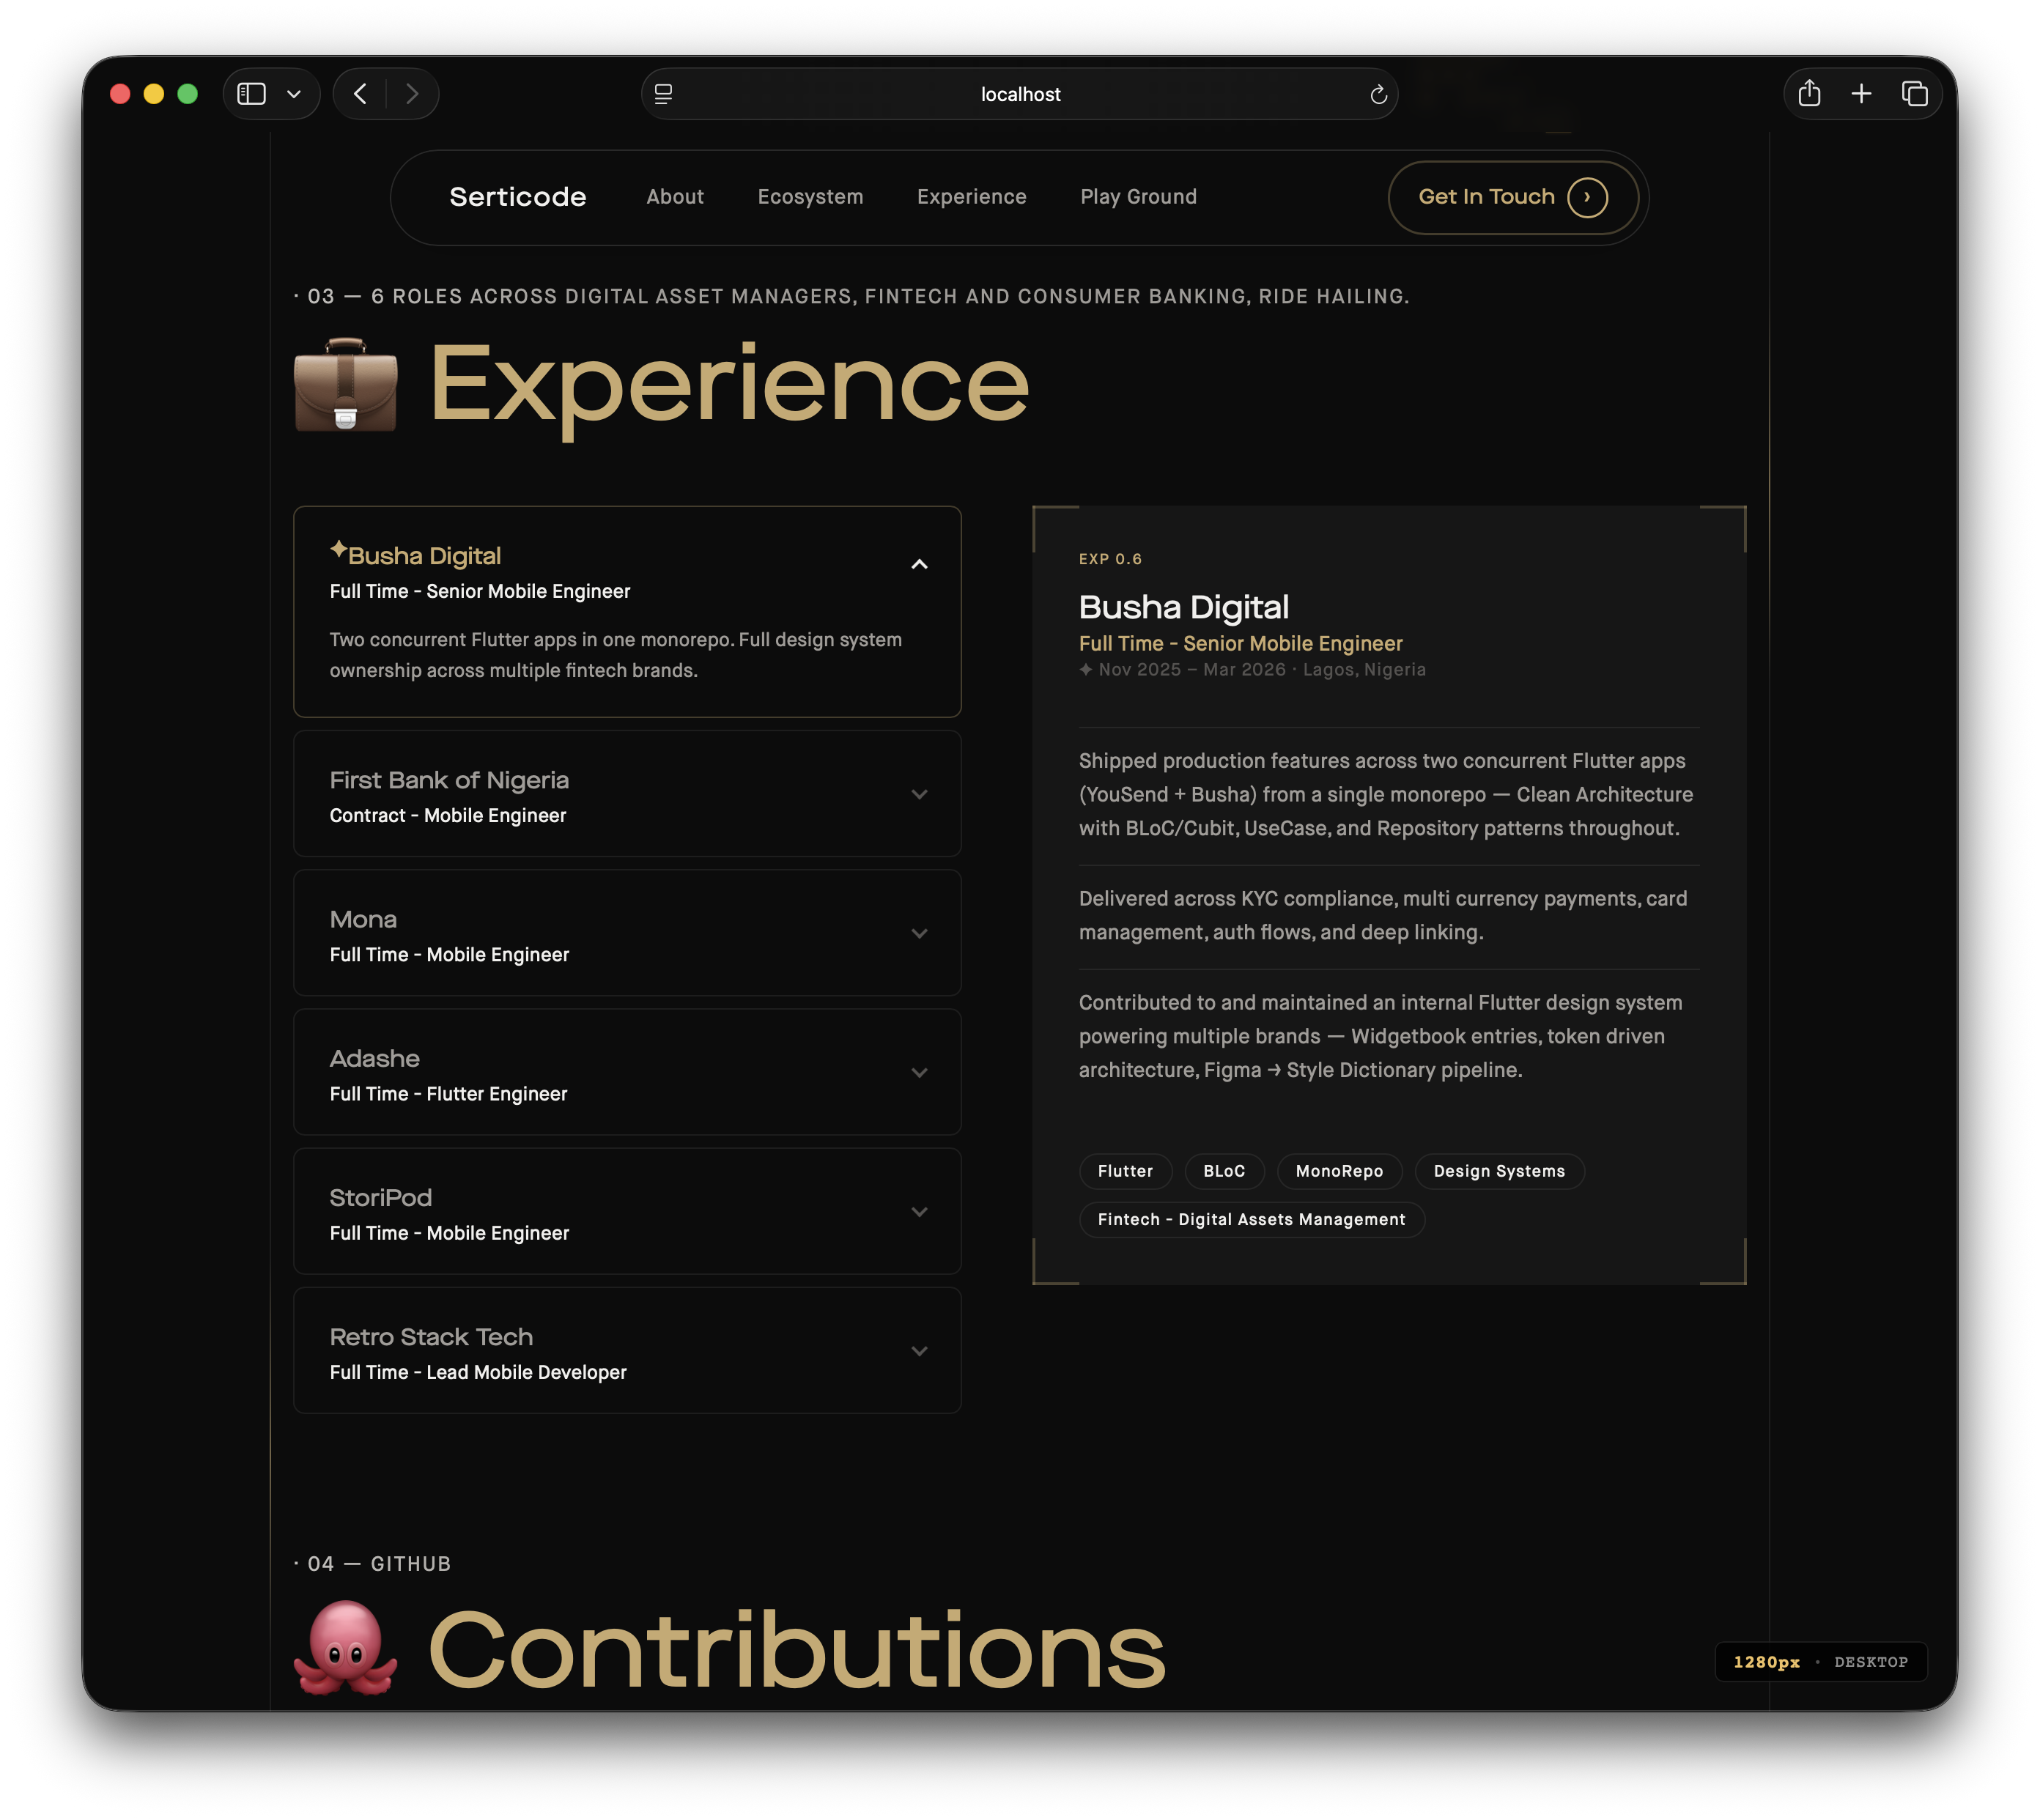Expand the First Bank of Nigeria chevron

pyautogui.click(x=919, y=794)
